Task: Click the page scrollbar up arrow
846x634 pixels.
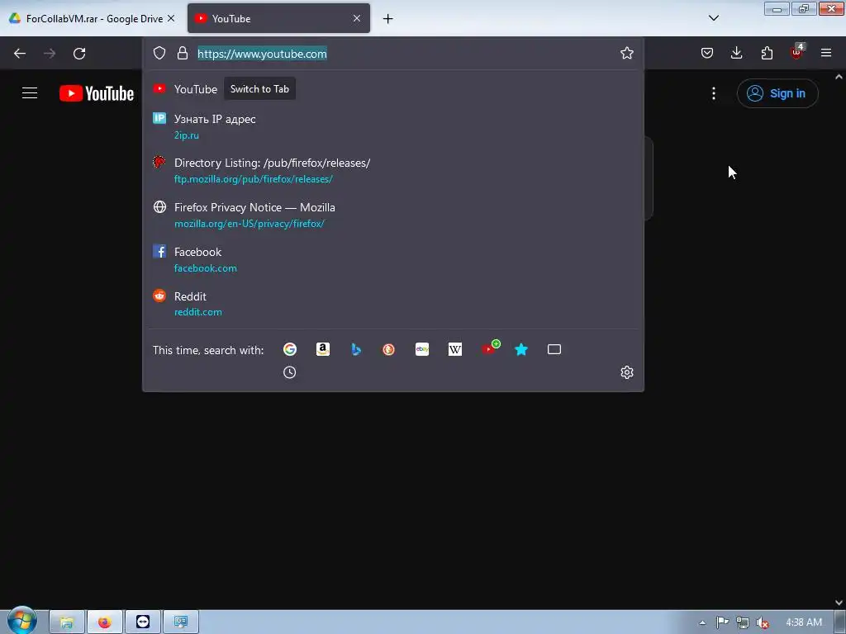Action: (839, 77)
